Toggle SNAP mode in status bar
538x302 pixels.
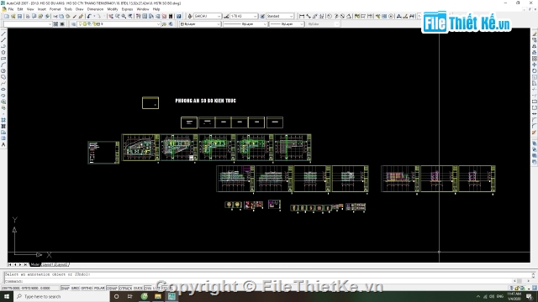65,289
